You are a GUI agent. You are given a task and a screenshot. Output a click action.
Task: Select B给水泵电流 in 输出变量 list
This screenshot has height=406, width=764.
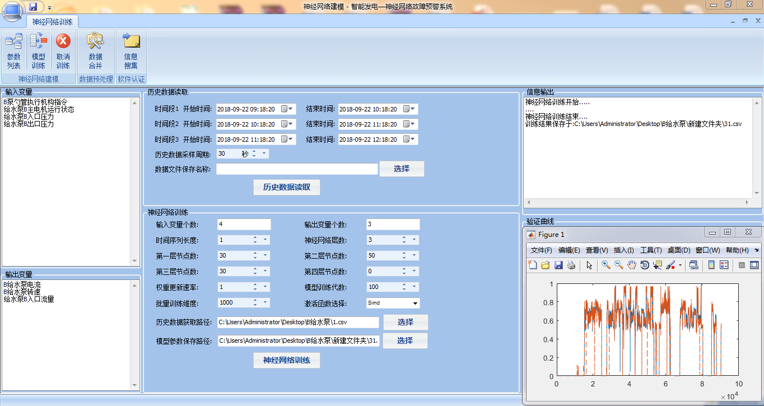coord(22,285)
